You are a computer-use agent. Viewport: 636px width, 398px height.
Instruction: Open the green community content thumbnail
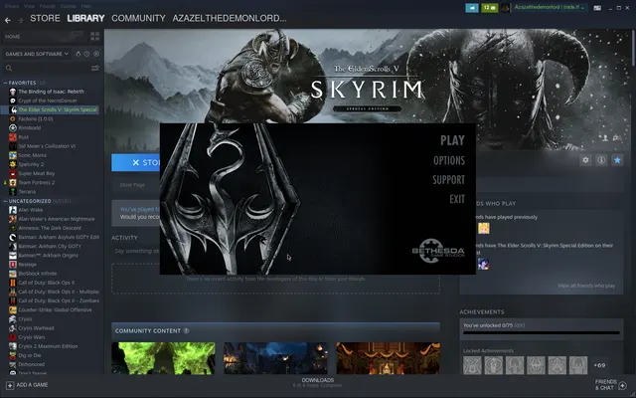(163, 358)
